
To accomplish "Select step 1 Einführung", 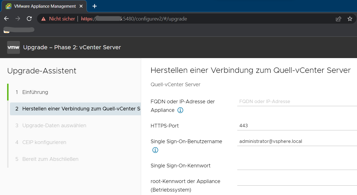I will (35, 92).
